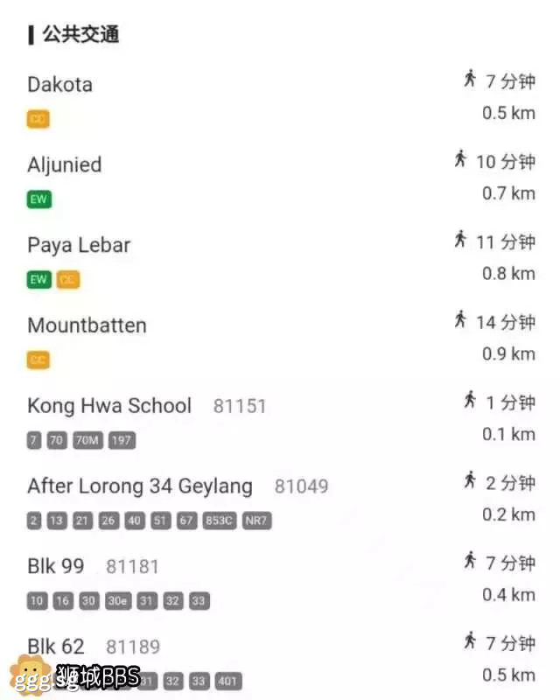Choose bus 197 at Kong Hwa School

click(x=122, y=440)
